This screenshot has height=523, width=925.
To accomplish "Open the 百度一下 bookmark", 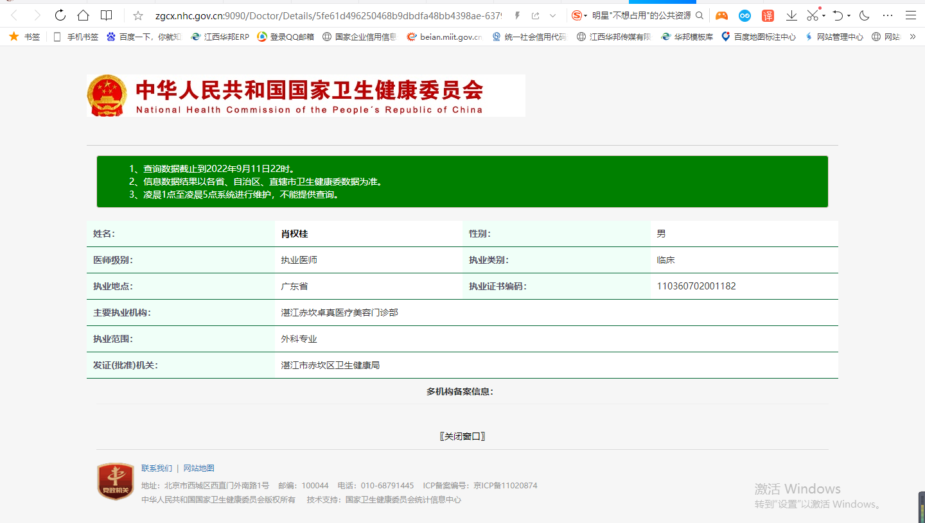I will pyautogui.click(x=144, y=37).
